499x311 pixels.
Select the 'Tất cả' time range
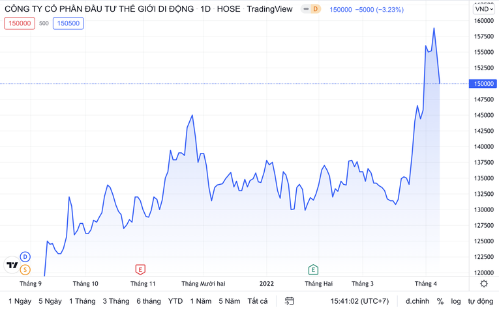[258, 301]
